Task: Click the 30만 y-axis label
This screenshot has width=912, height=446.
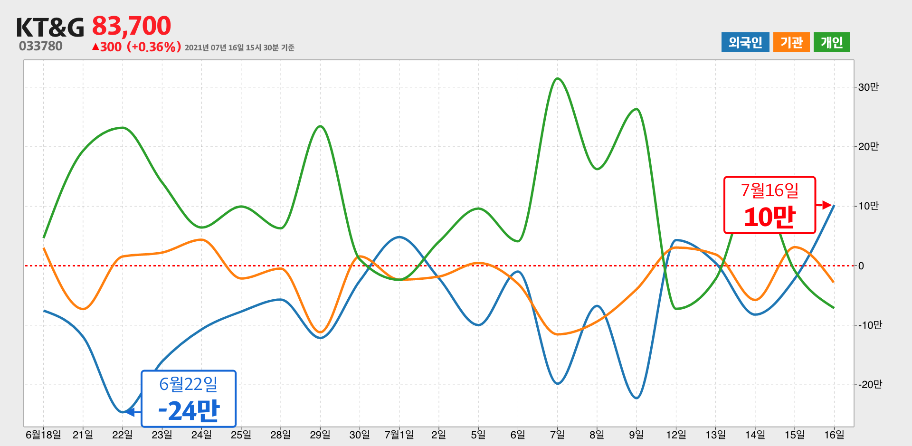Action: tap(868, 87)
